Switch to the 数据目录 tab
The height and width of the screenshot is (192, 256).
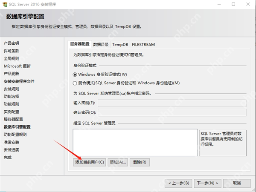pyautogui.click(x=101, y=44)
